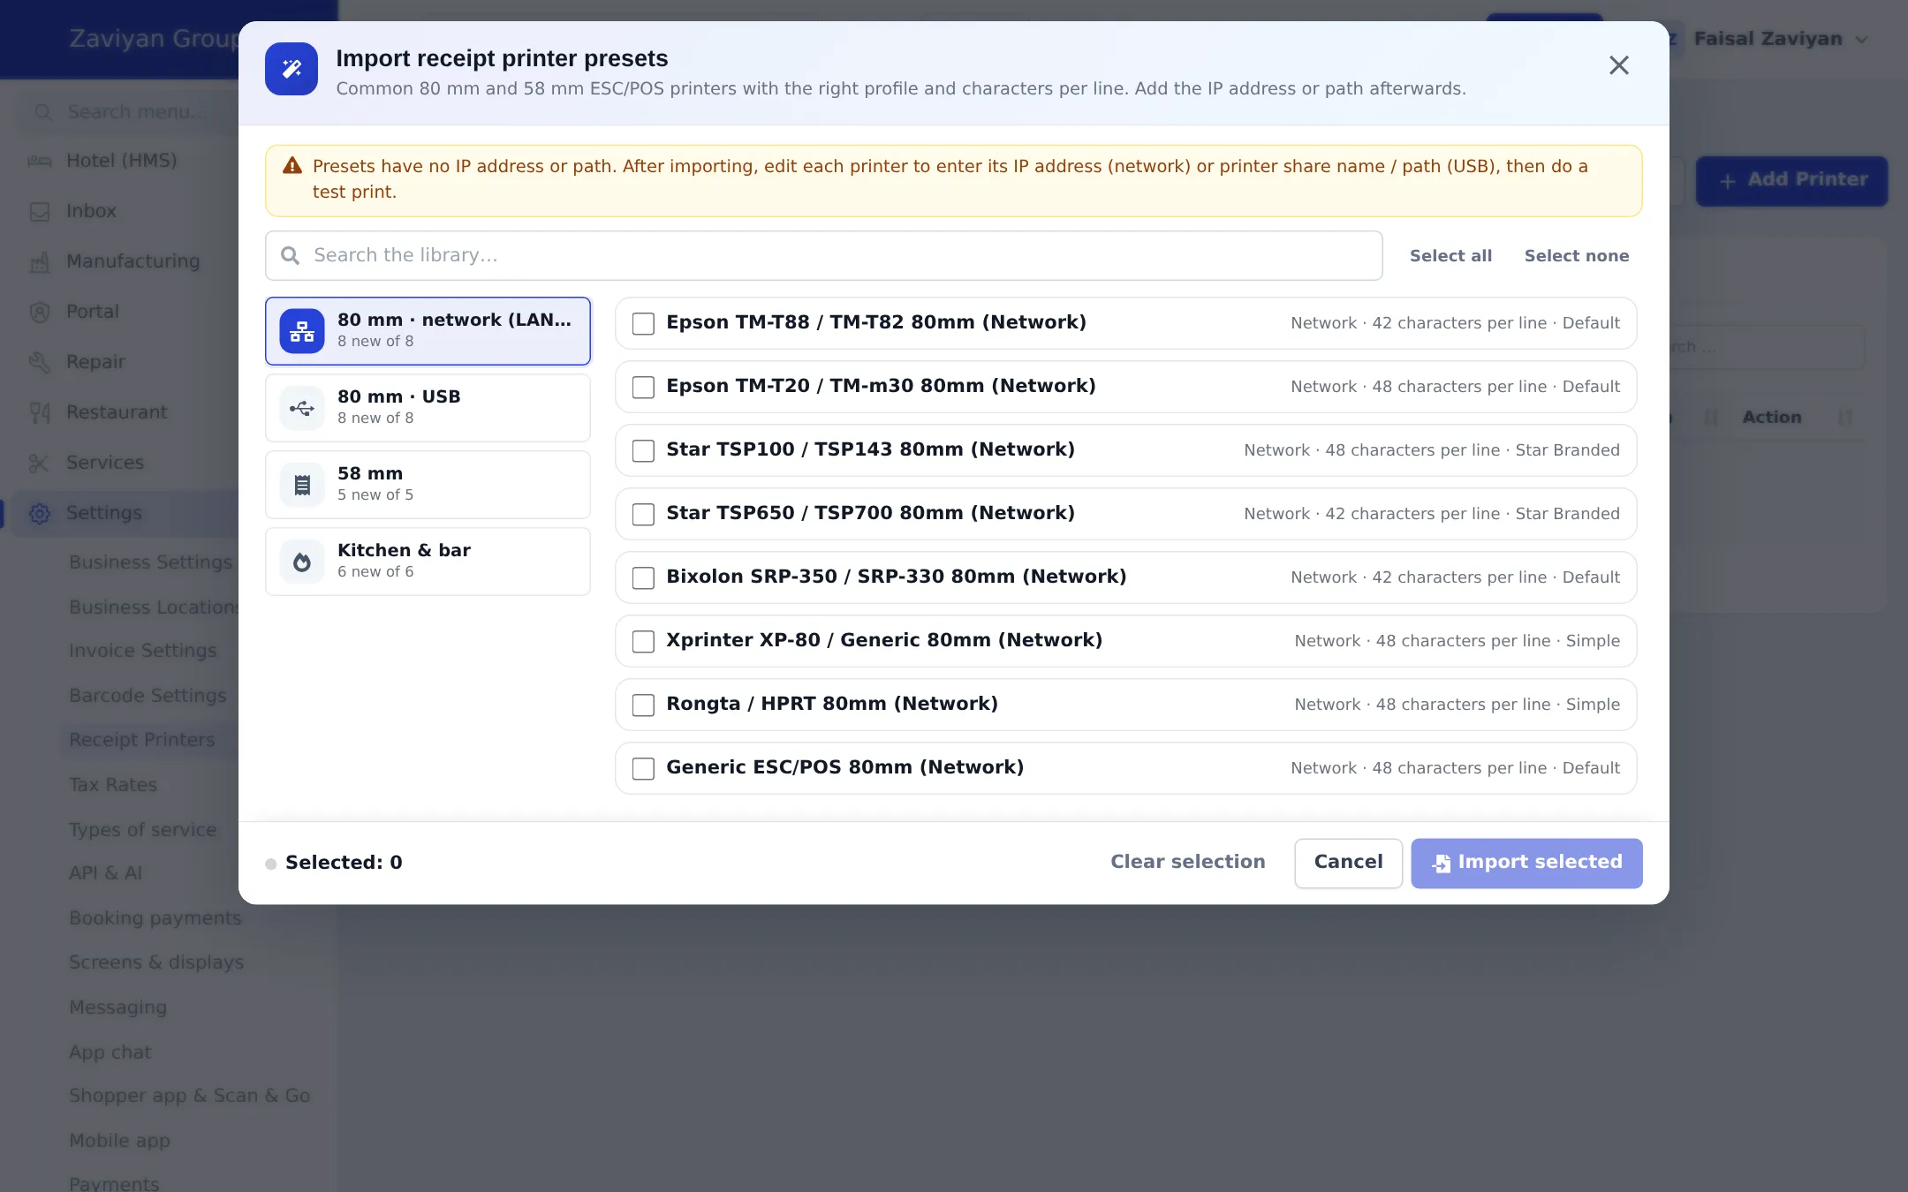The image size is (1908, 1192).
Task: Switch to the 58 mm category
Action: click(x=428, y=485)
